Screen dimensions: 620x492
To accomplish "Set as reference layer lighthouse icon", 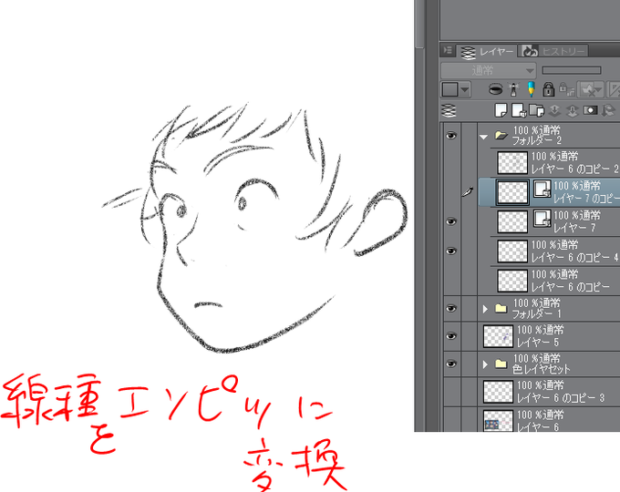I will 513,89.
